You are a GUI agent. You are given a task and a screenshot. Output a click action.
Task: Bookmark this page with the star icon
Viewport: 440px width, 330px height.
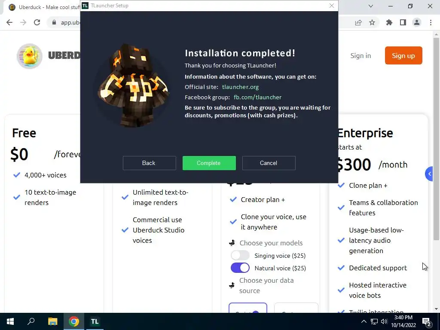click(372, 22)
